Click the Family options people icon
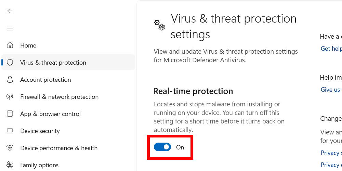The image size is (342, 171). 10,165
